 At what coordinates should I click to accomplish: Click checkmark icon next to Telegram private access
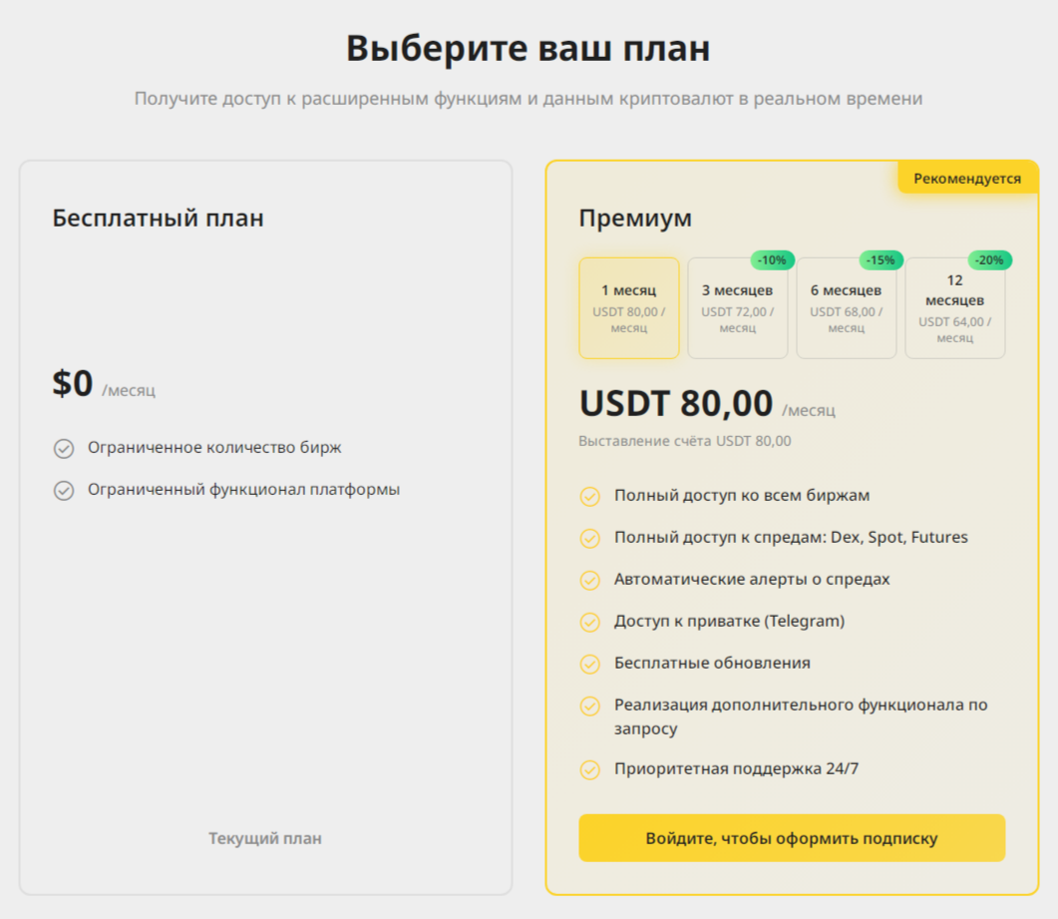(590, 622)
